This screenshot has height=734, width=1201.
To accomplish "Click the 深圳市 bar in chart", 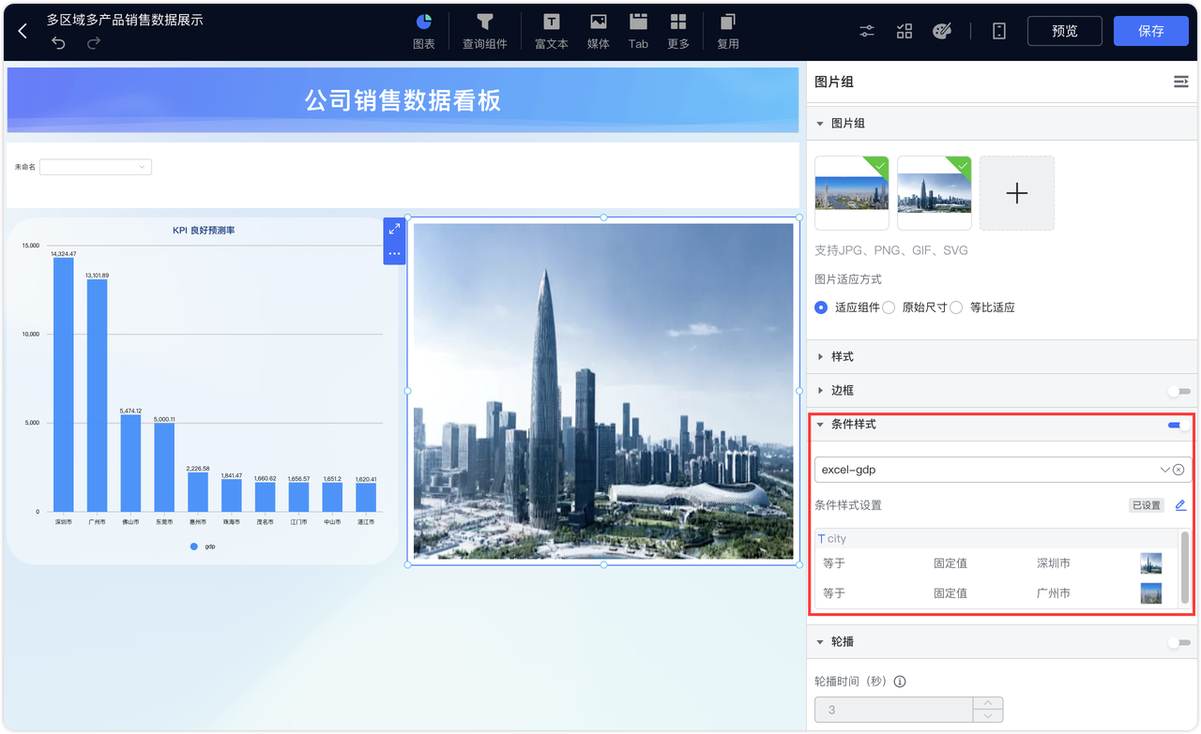I will 64,384.
